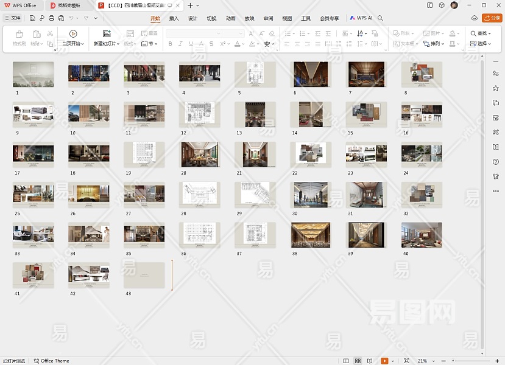The width and height of the screenshot is (505, 365).
Task: Click the New Slide (新建幻灯片) icon
Action: coord(107,34)
